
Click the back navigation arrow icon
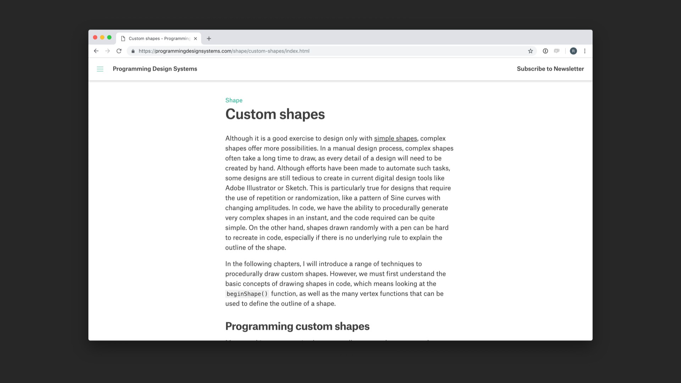[x=96, y=51]
